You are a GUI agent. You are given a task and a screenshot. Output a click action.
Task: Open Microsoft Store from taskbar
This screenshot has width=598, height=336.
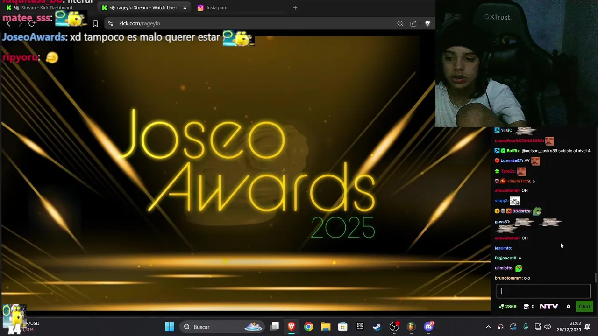(x=343, y=327)
